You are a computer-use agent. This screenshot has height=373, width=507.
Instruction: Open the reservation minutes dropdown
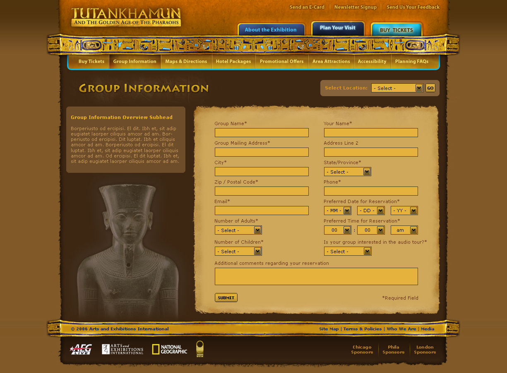tap(371, 230)
